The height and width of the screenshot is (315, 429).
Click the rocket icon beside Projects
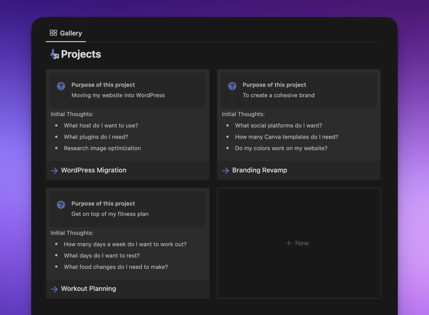pyautogui.click(x=54, y=54)
